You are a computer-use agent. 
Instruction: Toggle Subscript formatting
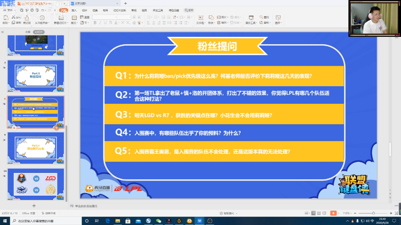coord(128,23)
